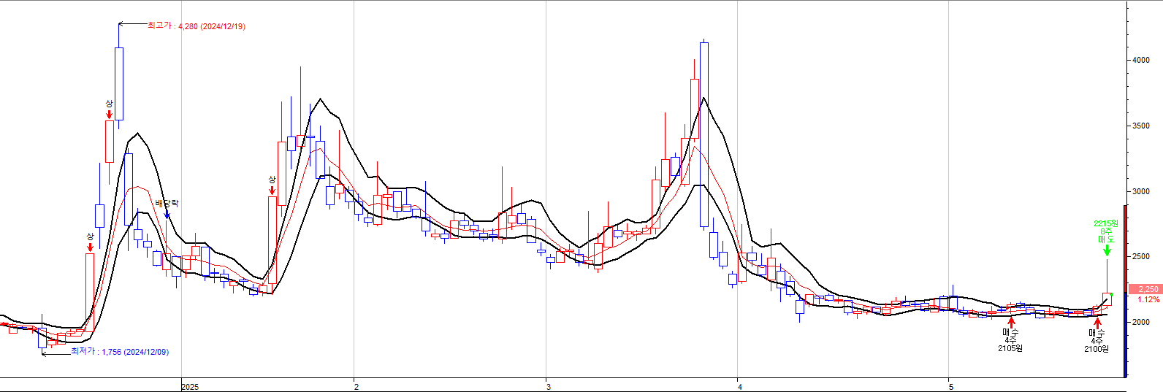Click the month 3 label on date axis

pyautogui.click(x=549, y=387)
